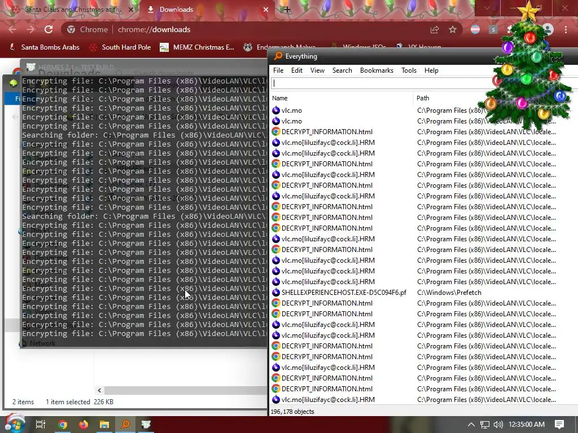Open the Santa Bombs Arabs bookmark
The image size is (578, 433).
(x=45, y=47)
